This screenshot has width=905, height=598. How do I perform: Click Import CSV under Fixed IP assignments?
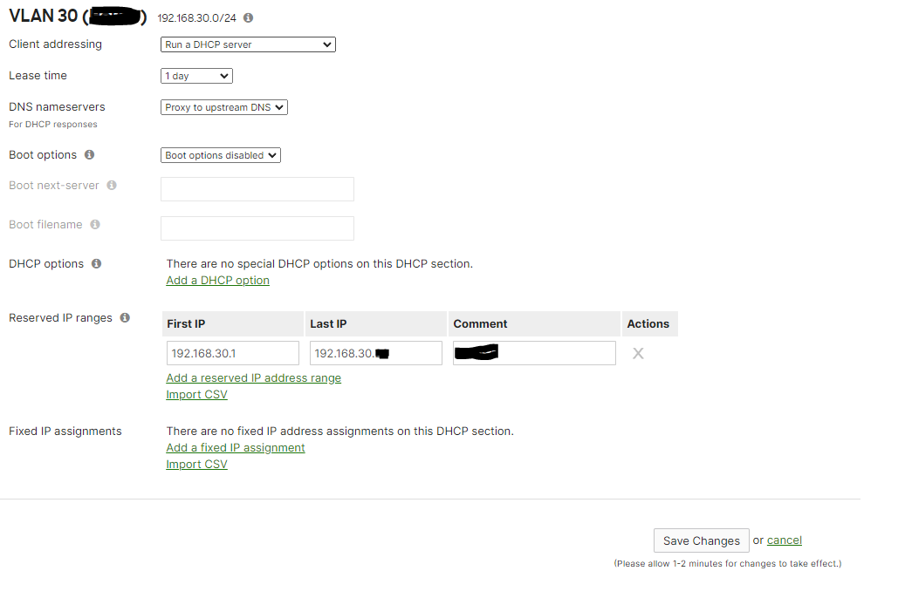[x=196, y=464]
